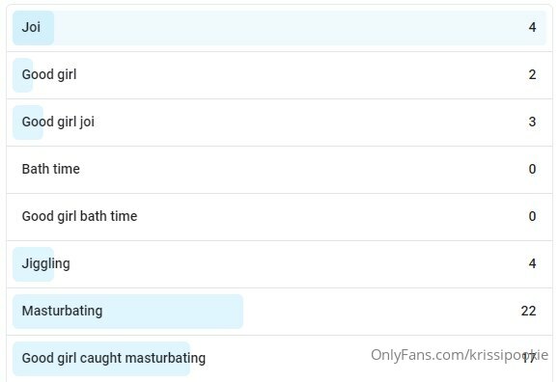Viewport: 559px width, 382px height.
Task: Click the end of Masturbating's blue progress bar
Action: pos(239,312)
